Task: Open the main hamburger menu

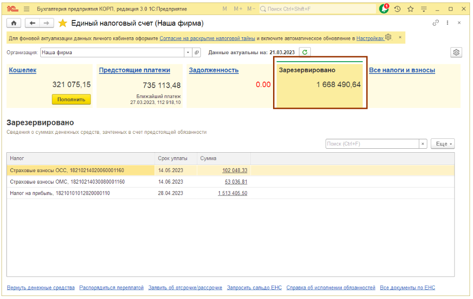Action: (x=26, y=9)
